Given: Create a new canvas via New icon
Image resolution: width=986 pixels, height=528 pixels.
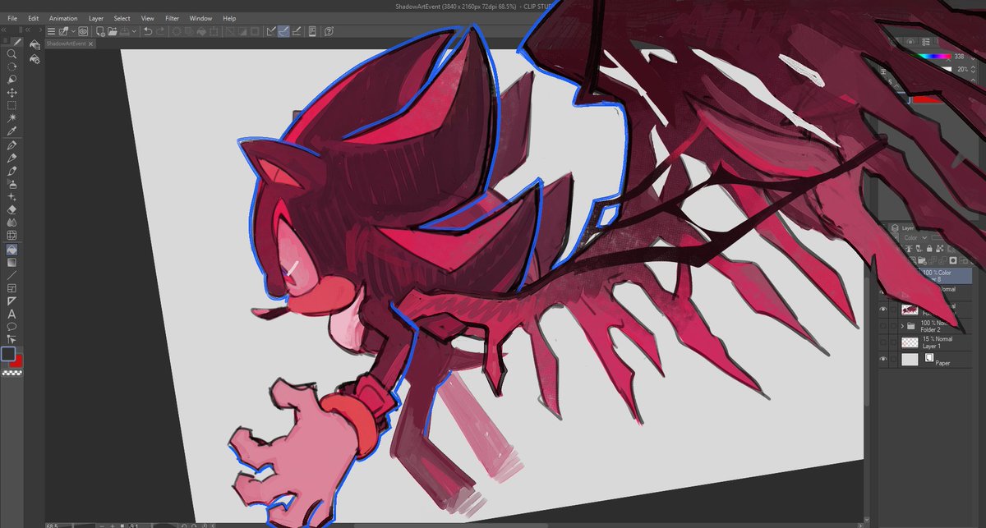Looking at the screenshot, I should [99, 31].
